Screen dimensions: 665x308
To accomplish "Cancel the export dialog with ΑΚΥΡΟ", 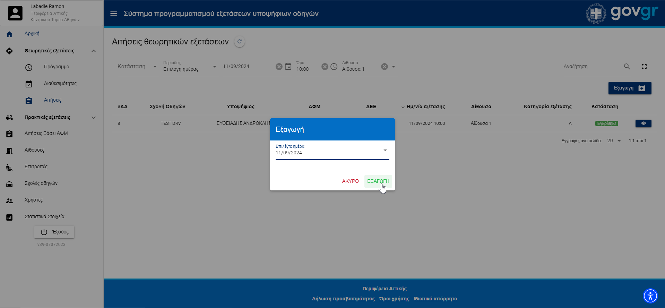I will click(350, 181).
